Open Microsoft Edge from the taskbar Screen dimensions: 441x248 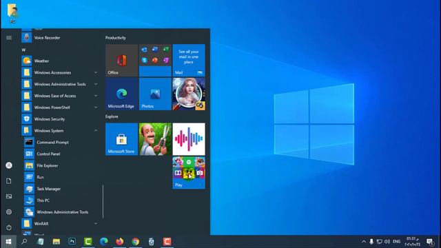(x=104, y=242)
